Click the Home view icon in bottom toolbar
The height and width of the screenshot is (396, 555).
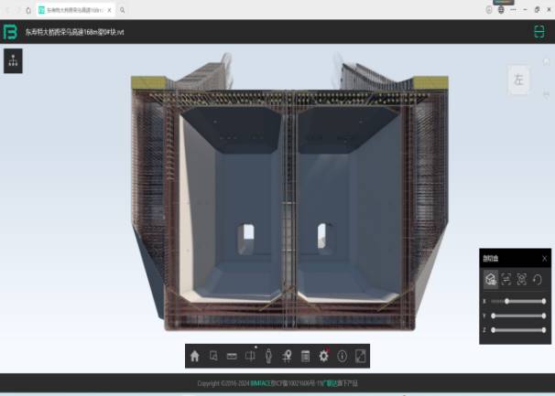point(195,356)
